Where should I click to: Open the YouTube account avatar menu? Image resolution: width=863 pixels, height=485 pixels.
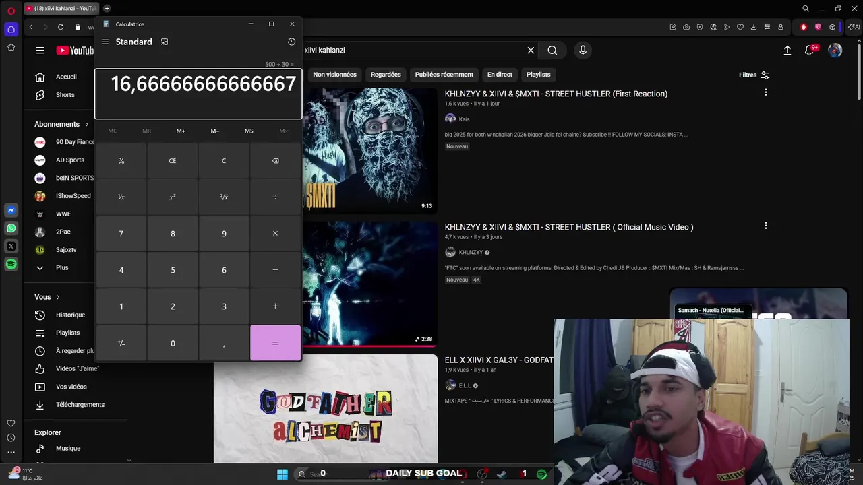pyautogui.click(x=835, y=51)
